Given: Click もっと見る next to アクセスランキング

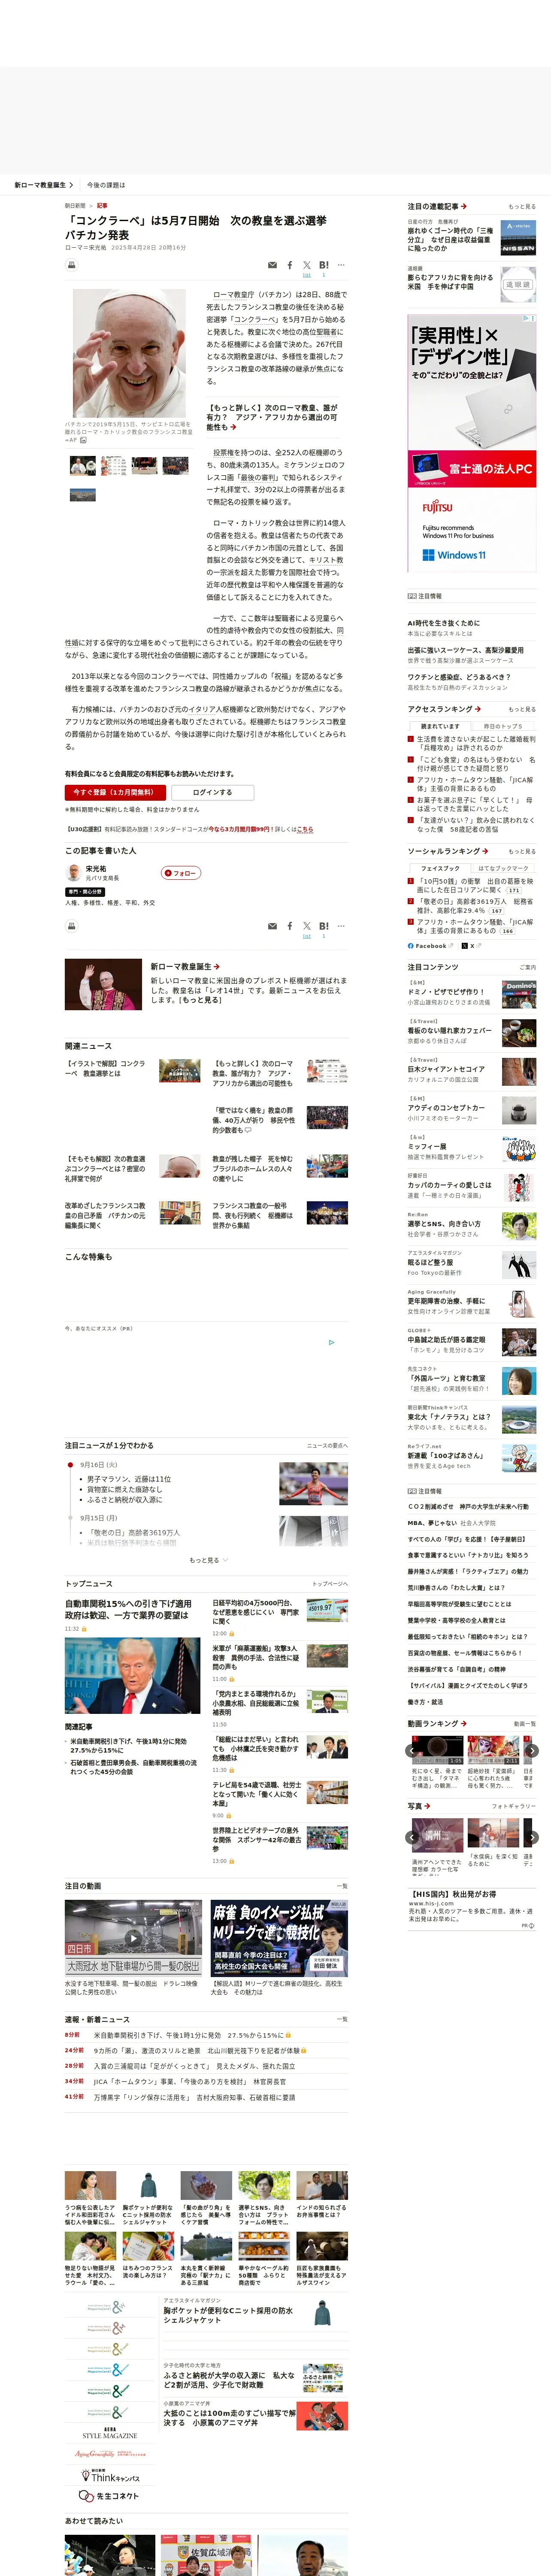Looking at the screenshot, I should 521,709.
